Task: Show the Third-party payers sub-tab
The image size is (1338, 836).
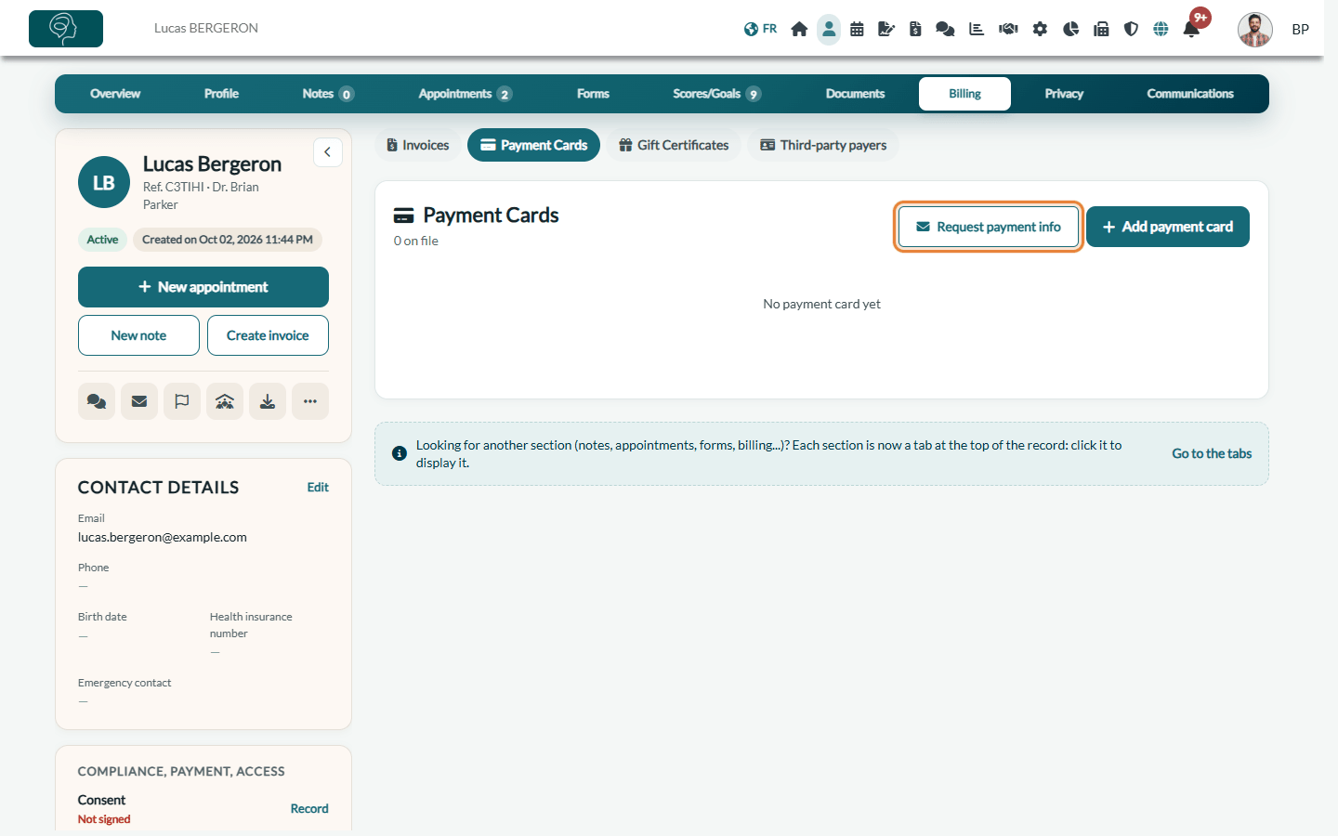Action: pyautogui.click(x=823, y=145)
